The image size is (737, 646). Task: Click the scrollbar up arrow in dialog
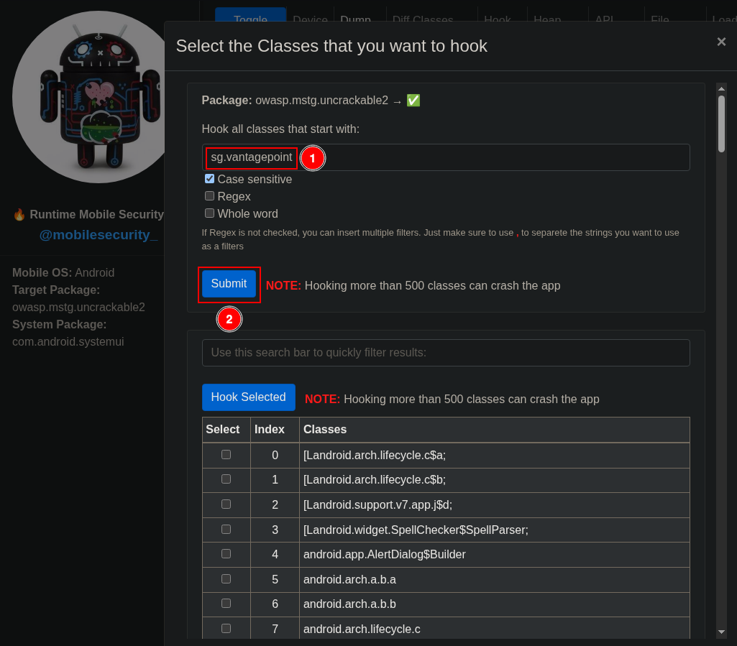(x=721, y=89)
